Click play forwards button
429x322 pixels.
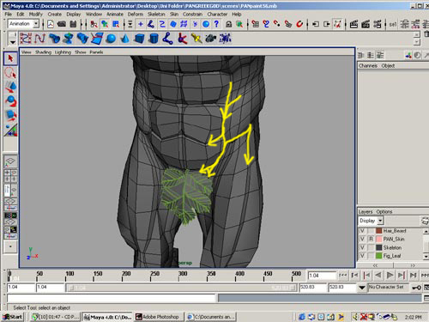(390, 276)
